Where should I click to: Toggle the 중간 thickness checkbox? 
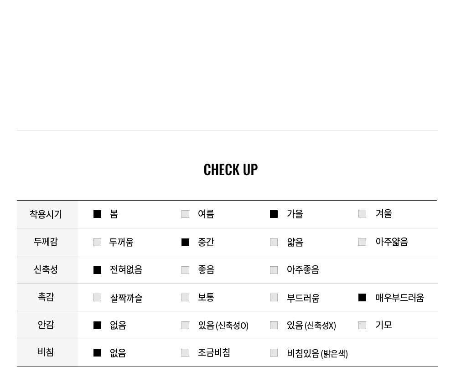pyautogui.click(x=185, y=243)
